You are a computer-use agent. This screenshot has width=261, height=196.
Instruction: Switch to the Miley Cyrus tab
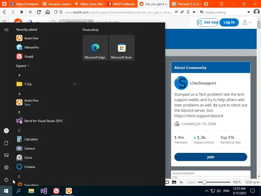(89, 4)
